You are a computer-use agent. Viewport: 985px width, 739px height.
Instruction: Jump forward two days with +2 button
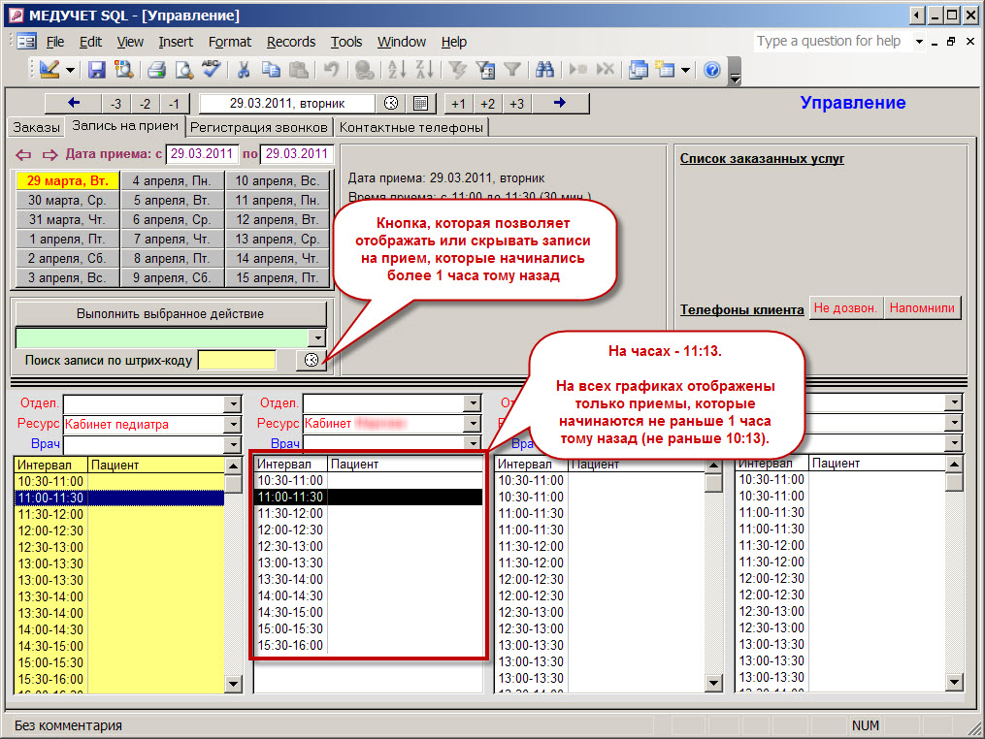tap(487, 104)
